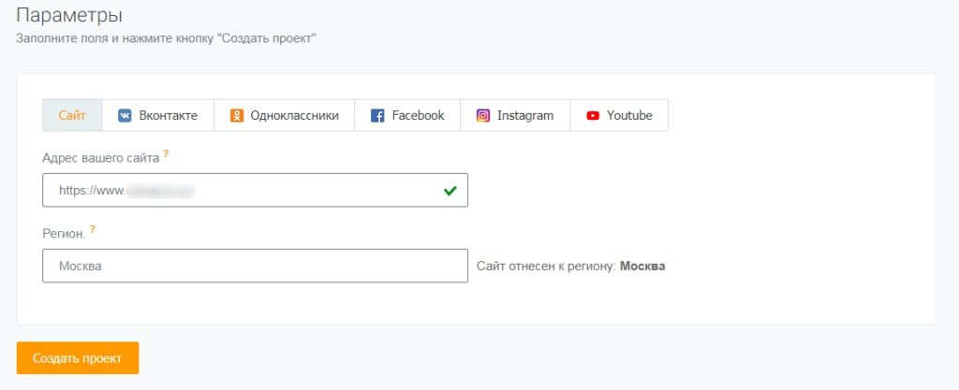Image resolution: width=959 pixels, height=390 pixels.
Task: Switch to the Youtube tab label
Action: tap(629, 116)
